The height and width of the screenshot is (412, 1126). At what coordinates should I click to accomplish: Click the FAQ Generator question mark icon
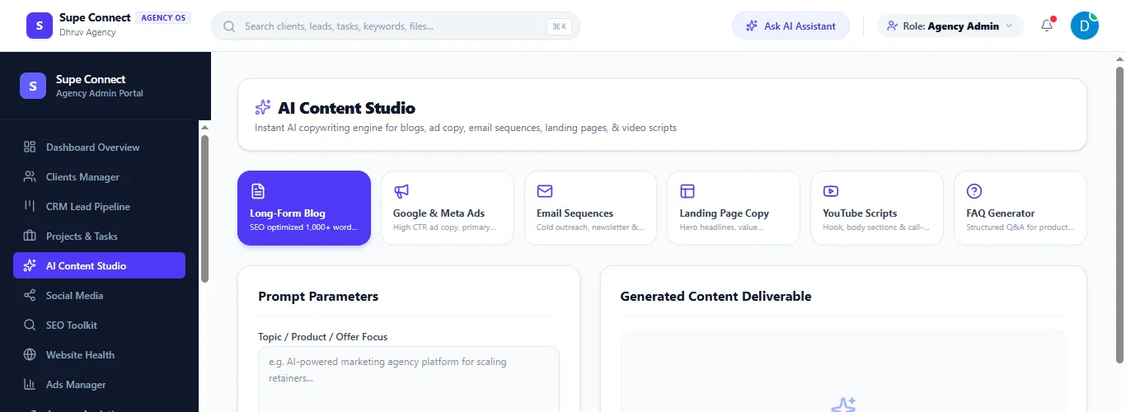tap(974, 191)
